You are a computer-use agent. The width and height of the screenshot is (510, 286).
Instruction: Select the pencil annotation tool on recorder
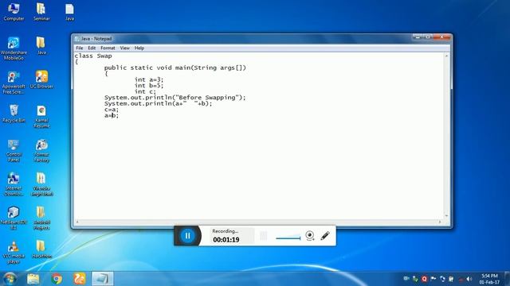[x=325, y=236]
